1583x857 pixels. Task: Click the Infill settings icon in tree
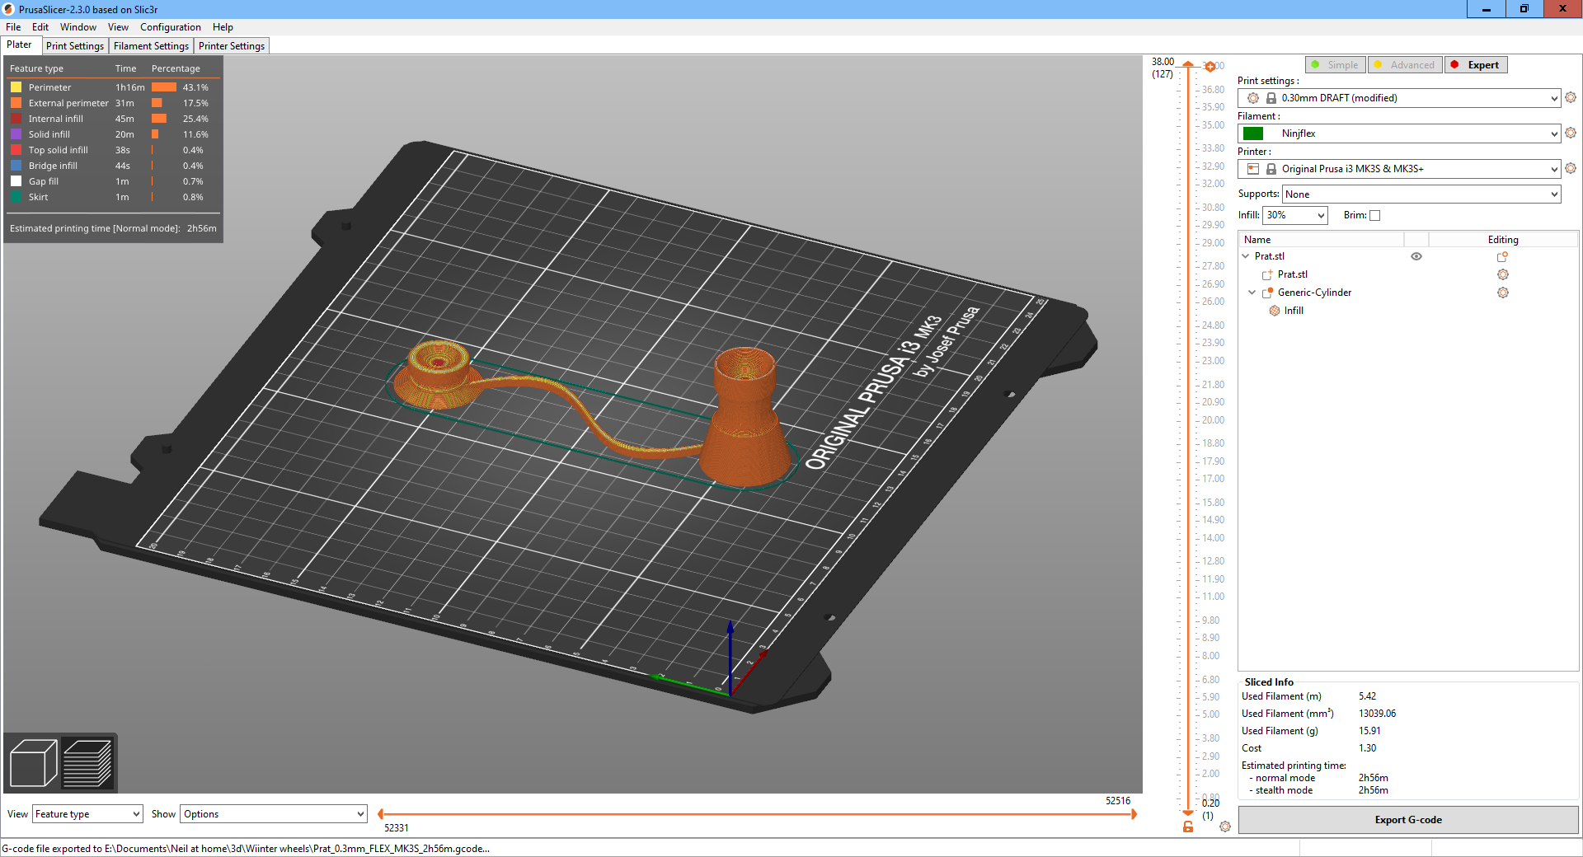pos(1275,311)
